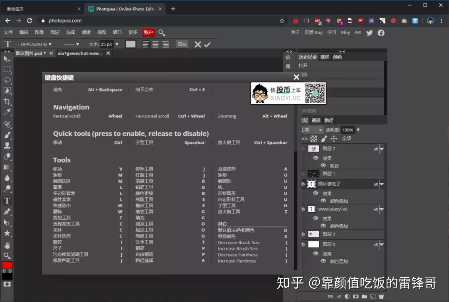The width and height of the screenshot is (449, 302).
Task: Open the font style dropdown next to font
Action: (x=72, y=44)
